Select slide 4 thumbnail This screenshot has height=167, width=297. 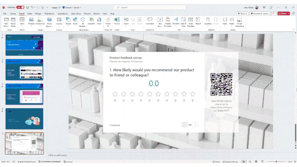[x=24, y=119]
